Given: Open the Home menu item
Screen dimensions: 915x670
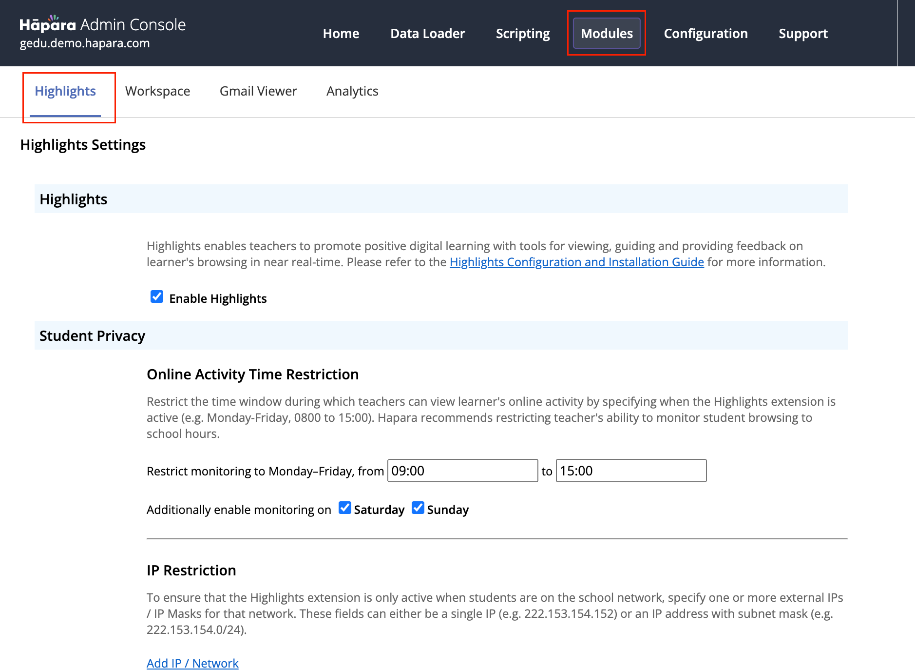Looking at the screenshot, I should [x=341, y=33].
